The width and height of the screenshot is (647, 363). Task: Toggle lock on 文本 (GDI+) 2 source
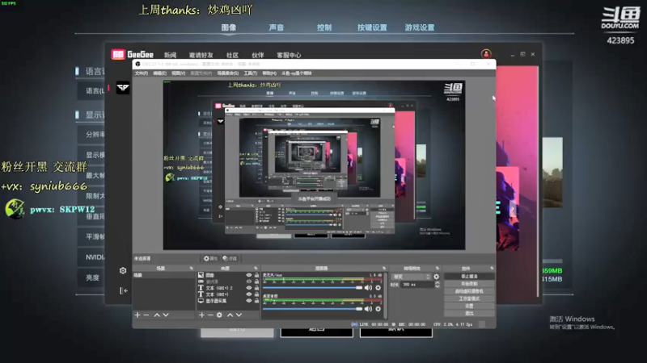[x=256, y=288]
